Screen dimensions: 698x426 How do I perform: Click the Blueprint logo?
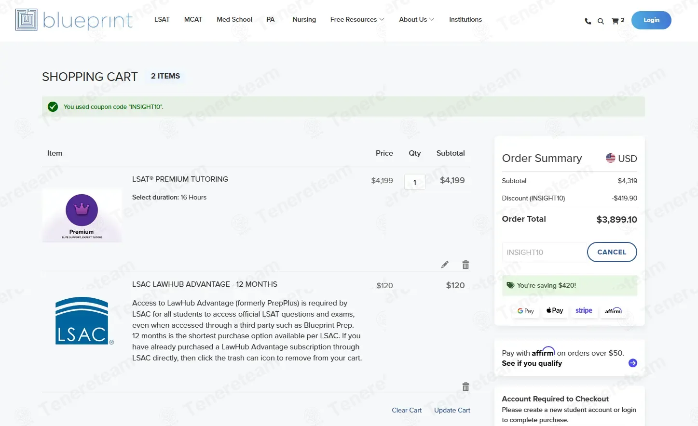(x=74, y=20)
